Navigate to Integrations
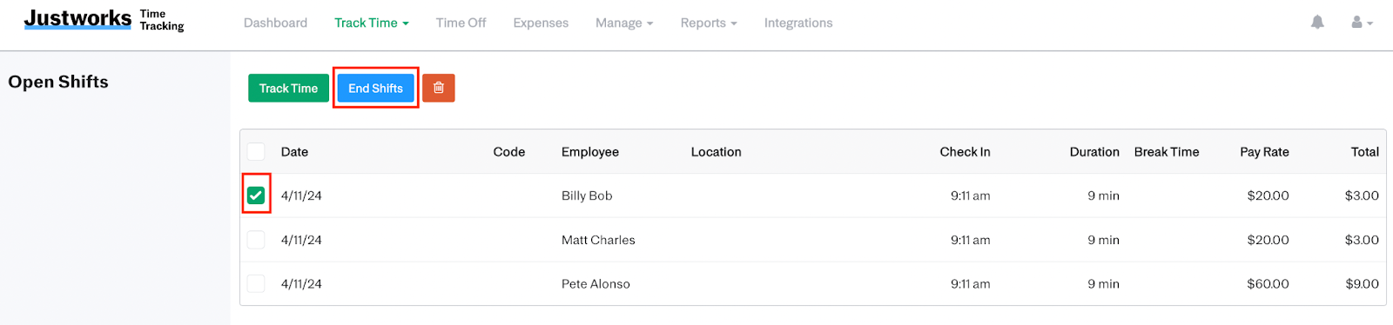 click(798, 23)
